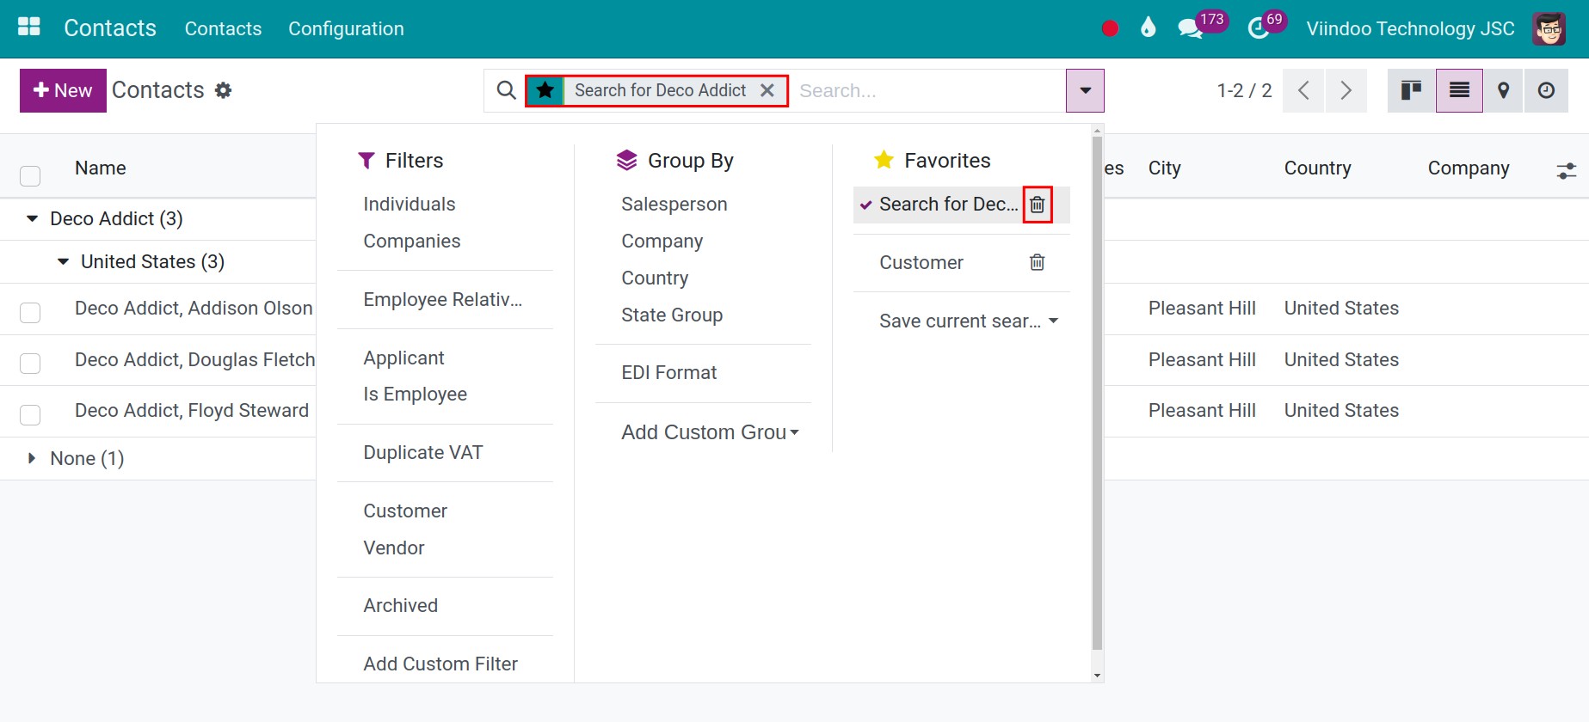This screenshot has height=722, width=1589.
Task: Go to previous page of records
Action: (1303, 90)
